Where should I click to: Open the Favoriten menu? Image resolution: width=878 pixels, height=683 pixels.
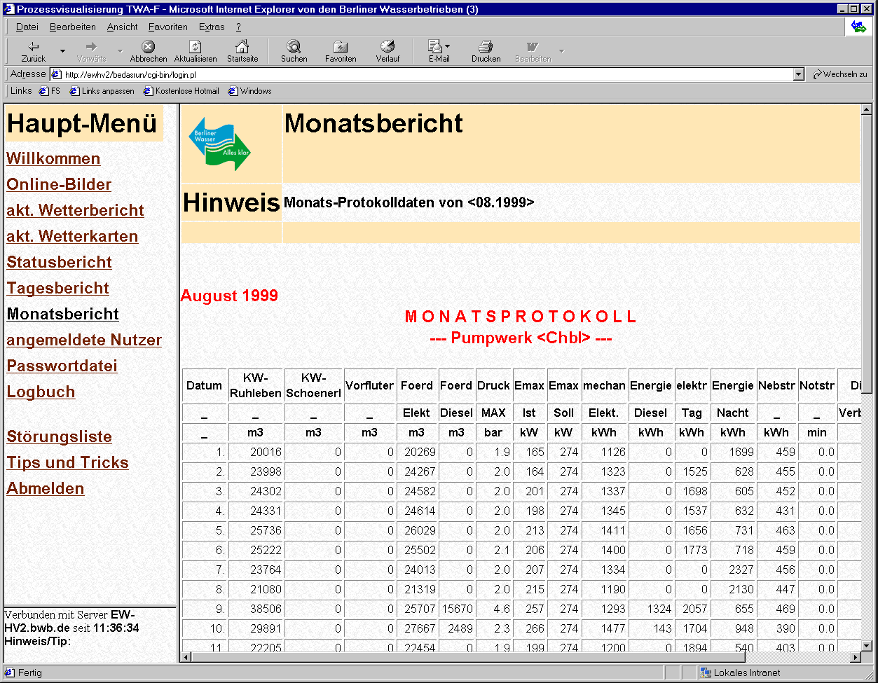click(x=168, y=27)
